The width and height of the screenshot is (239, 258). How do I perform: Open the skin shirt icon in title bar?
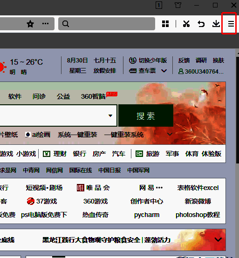coord(178,5)
